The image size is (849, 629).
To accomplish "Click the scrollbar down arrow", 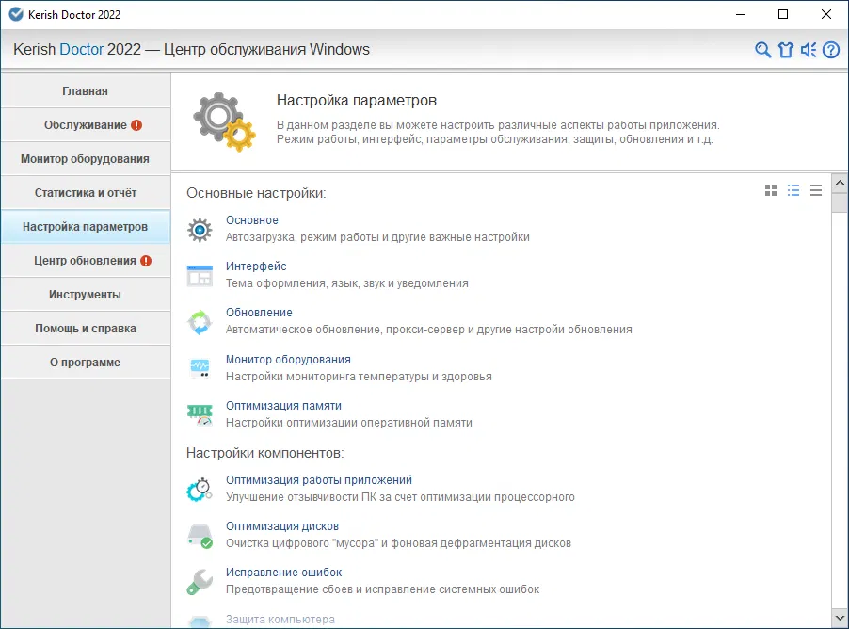I will pyautogui.click(x=840, y=618).
